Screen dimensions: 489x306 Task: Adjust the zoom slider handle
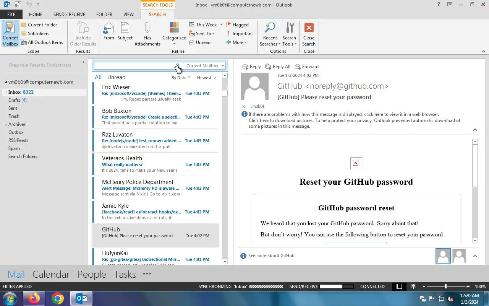pos(445,286)
